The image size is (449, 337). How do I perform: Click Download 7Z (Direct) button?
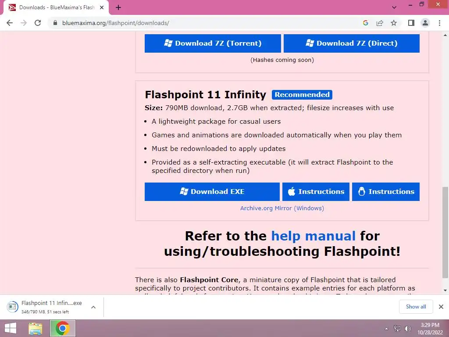tap(351, 43)
